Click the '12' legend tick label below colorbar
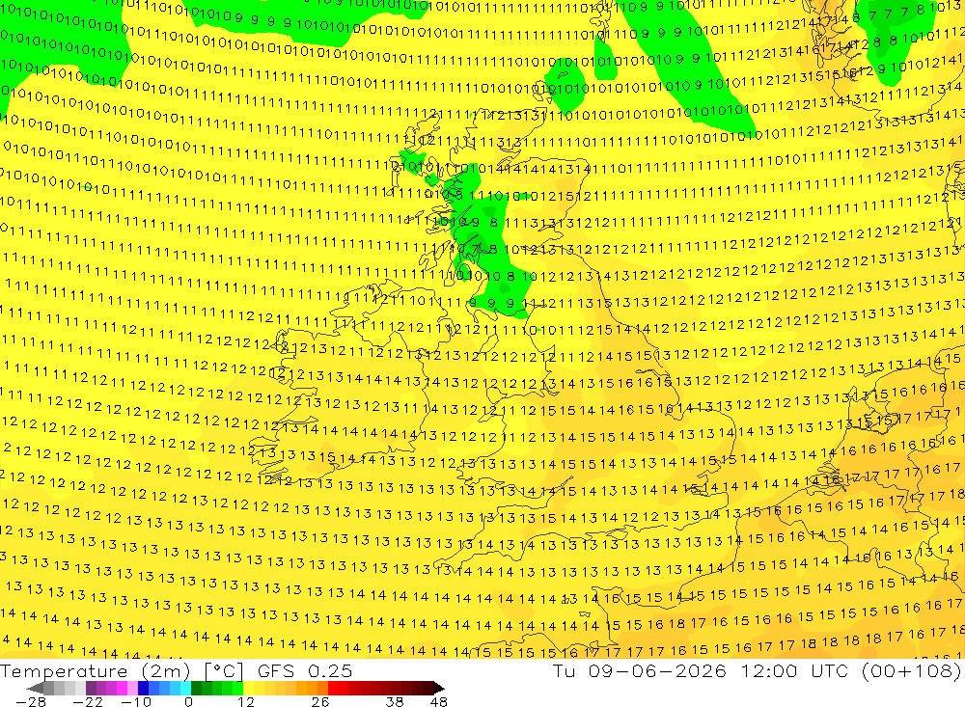The width and height of the screenshot is (965, 707). pyautogui.click(x=245, y=701)
